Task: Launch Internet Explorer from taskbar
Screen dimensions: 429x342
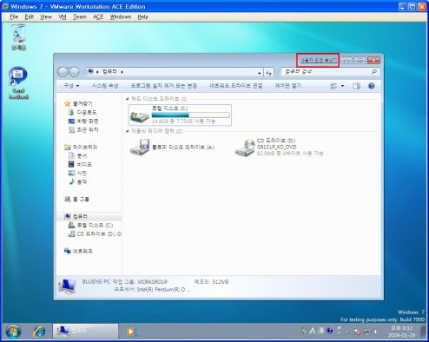Action: click(x=39, y=332)
